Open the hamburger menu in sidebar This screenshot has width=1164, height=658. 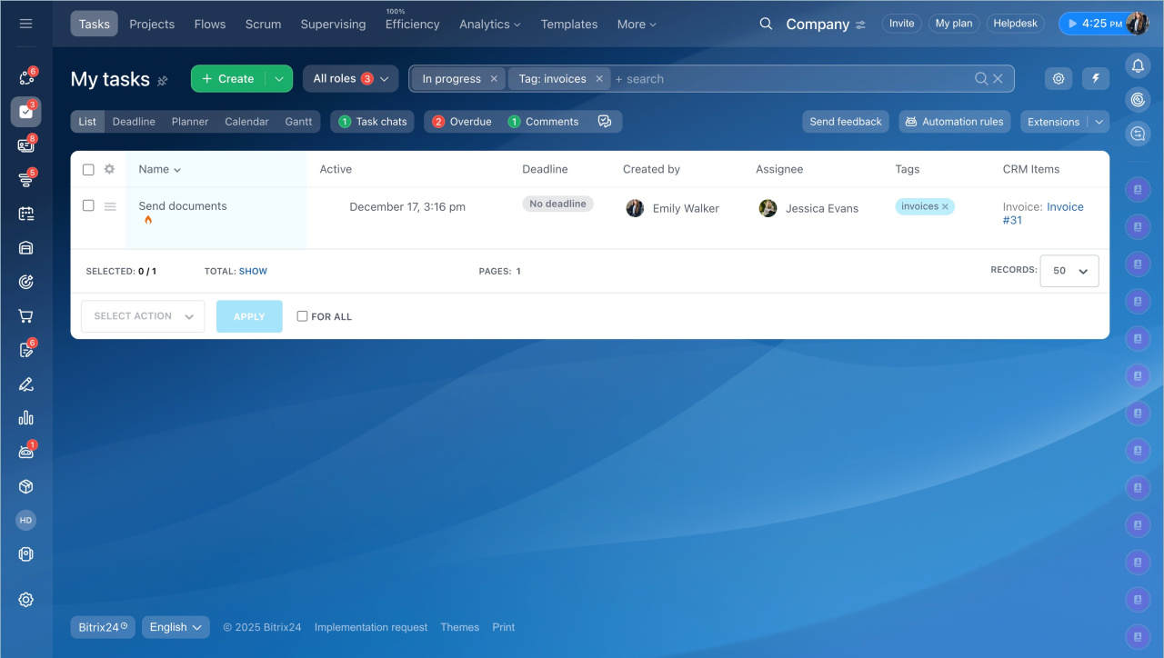[25, 24]
